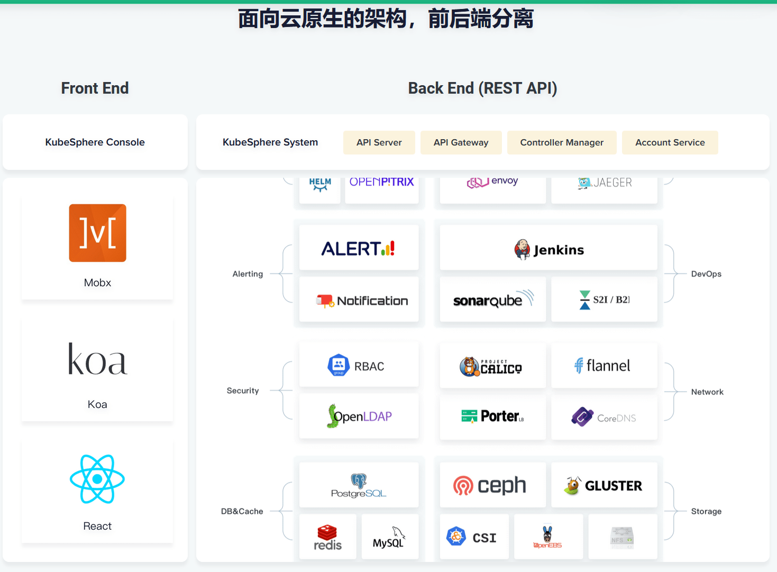This screenshot has height=572, width=777.
Task: Select the API Gateway tag
Action: (461, 142)
